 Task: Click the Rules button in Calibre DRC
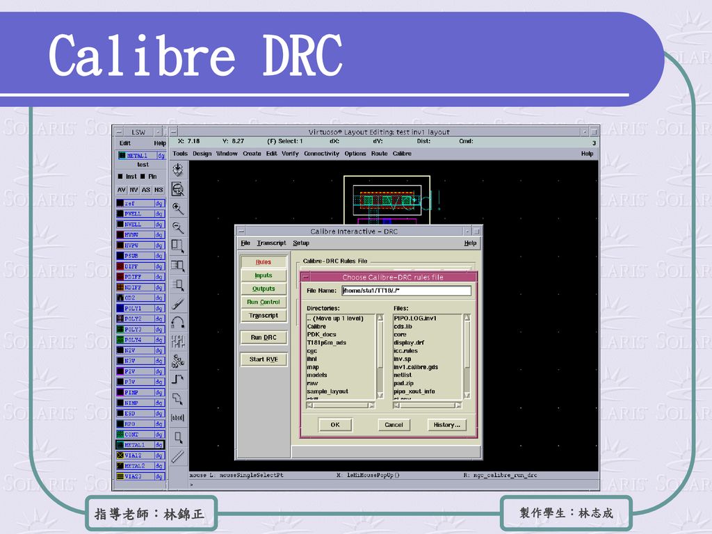(264, 262)
